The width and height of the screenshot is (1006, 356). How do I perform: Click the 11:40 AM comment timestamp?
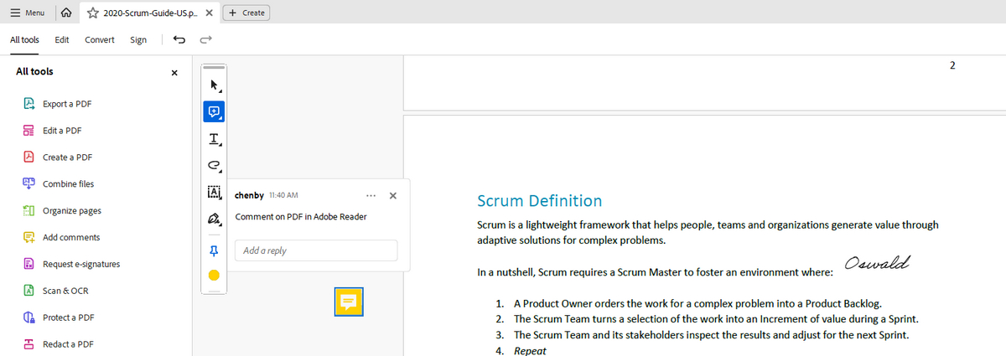[x=284, y=195]
